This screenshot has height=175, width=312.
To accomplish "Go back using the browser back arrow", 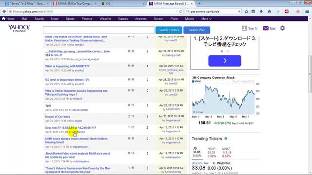I will click(x=4, y=12).
